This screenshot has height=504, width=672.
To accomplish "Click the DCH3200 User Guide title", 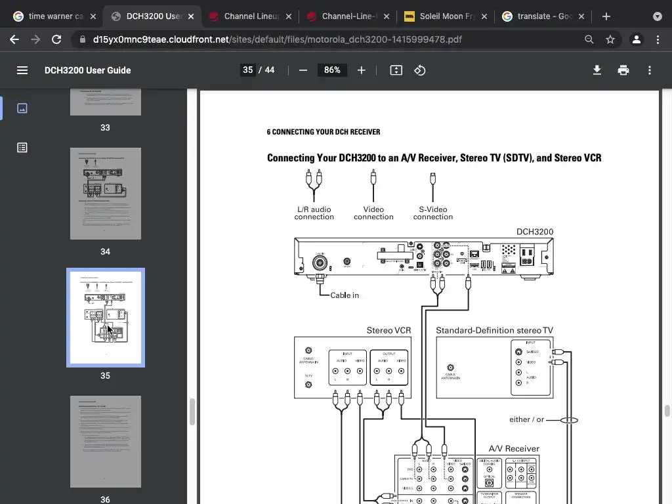I will click(x=87, y=70).
